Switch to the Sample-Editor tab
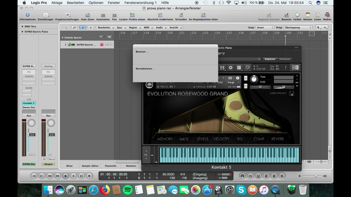This screenshot has height=197, width=351. (x=90, y=166)
